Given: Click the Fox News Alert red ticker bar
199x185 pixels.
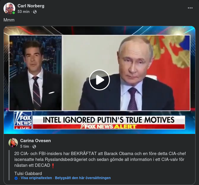Looking at the screenshot, I should click(109, 127).
